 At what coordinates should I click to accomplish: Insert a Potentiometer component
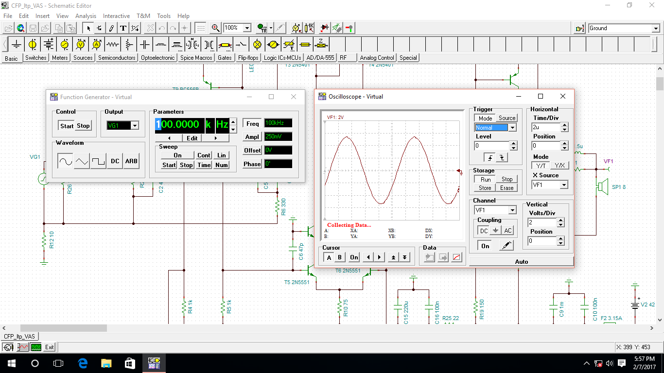point(129,45)
